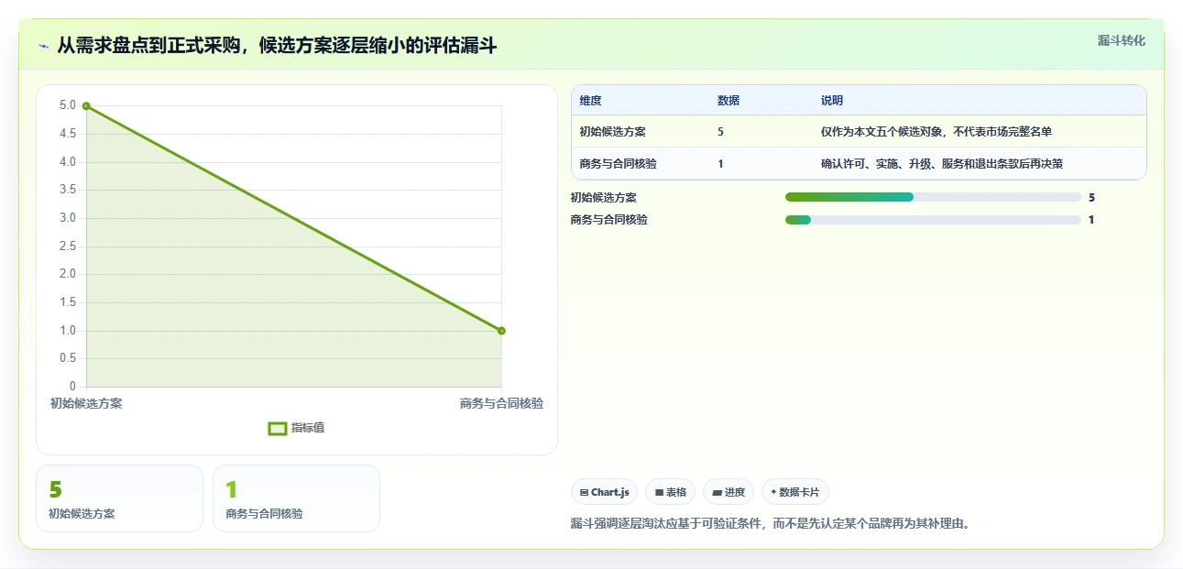The image size is (1183, 569).
Task: Click the 表格 tag icon
Action: tap(659, 493)
